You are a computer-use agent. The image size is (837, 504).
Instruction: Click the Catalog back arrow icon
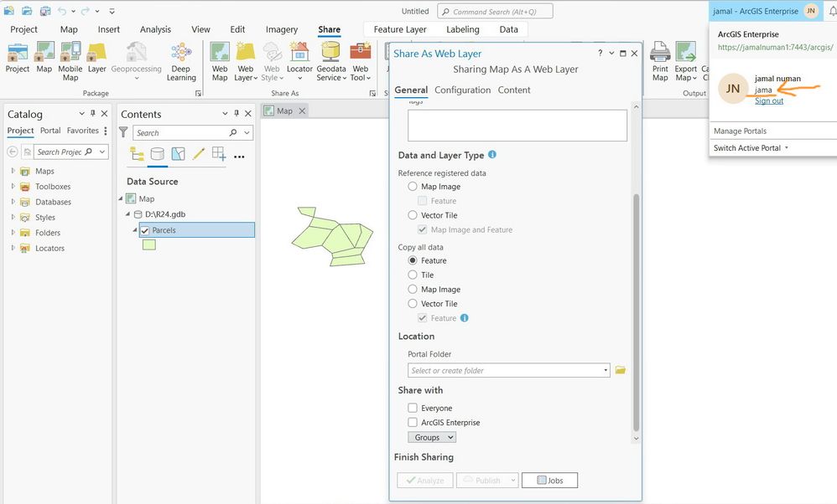[13, 152]
